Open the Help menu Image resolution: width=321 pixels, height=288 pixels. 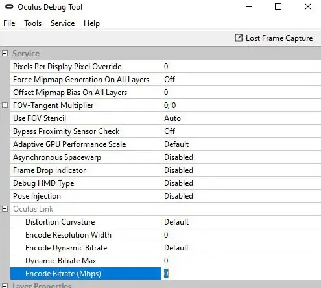tap(91, 23)
